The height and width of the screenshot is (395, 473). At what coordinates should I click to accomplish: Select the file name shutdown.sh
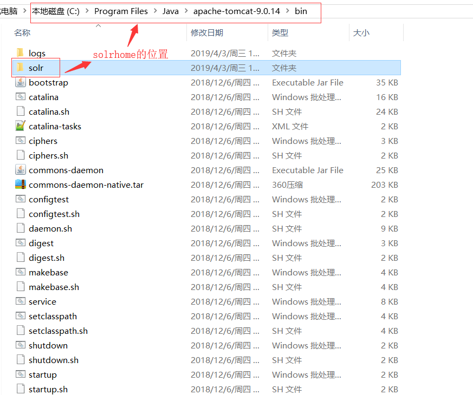[54, 360]
